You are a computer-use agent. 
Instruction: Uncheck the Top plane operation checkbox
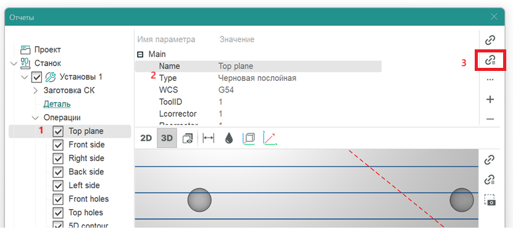(58, 131)
